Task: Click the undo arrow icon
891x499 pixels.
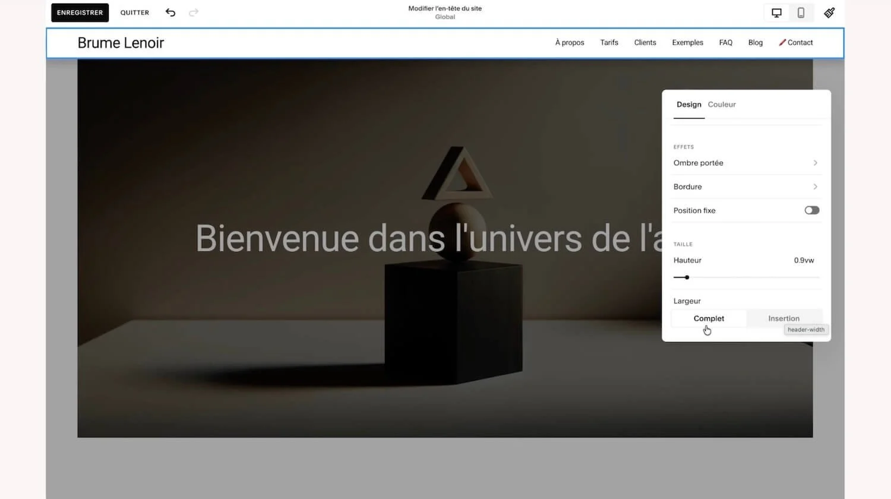Action: (170, 12)
